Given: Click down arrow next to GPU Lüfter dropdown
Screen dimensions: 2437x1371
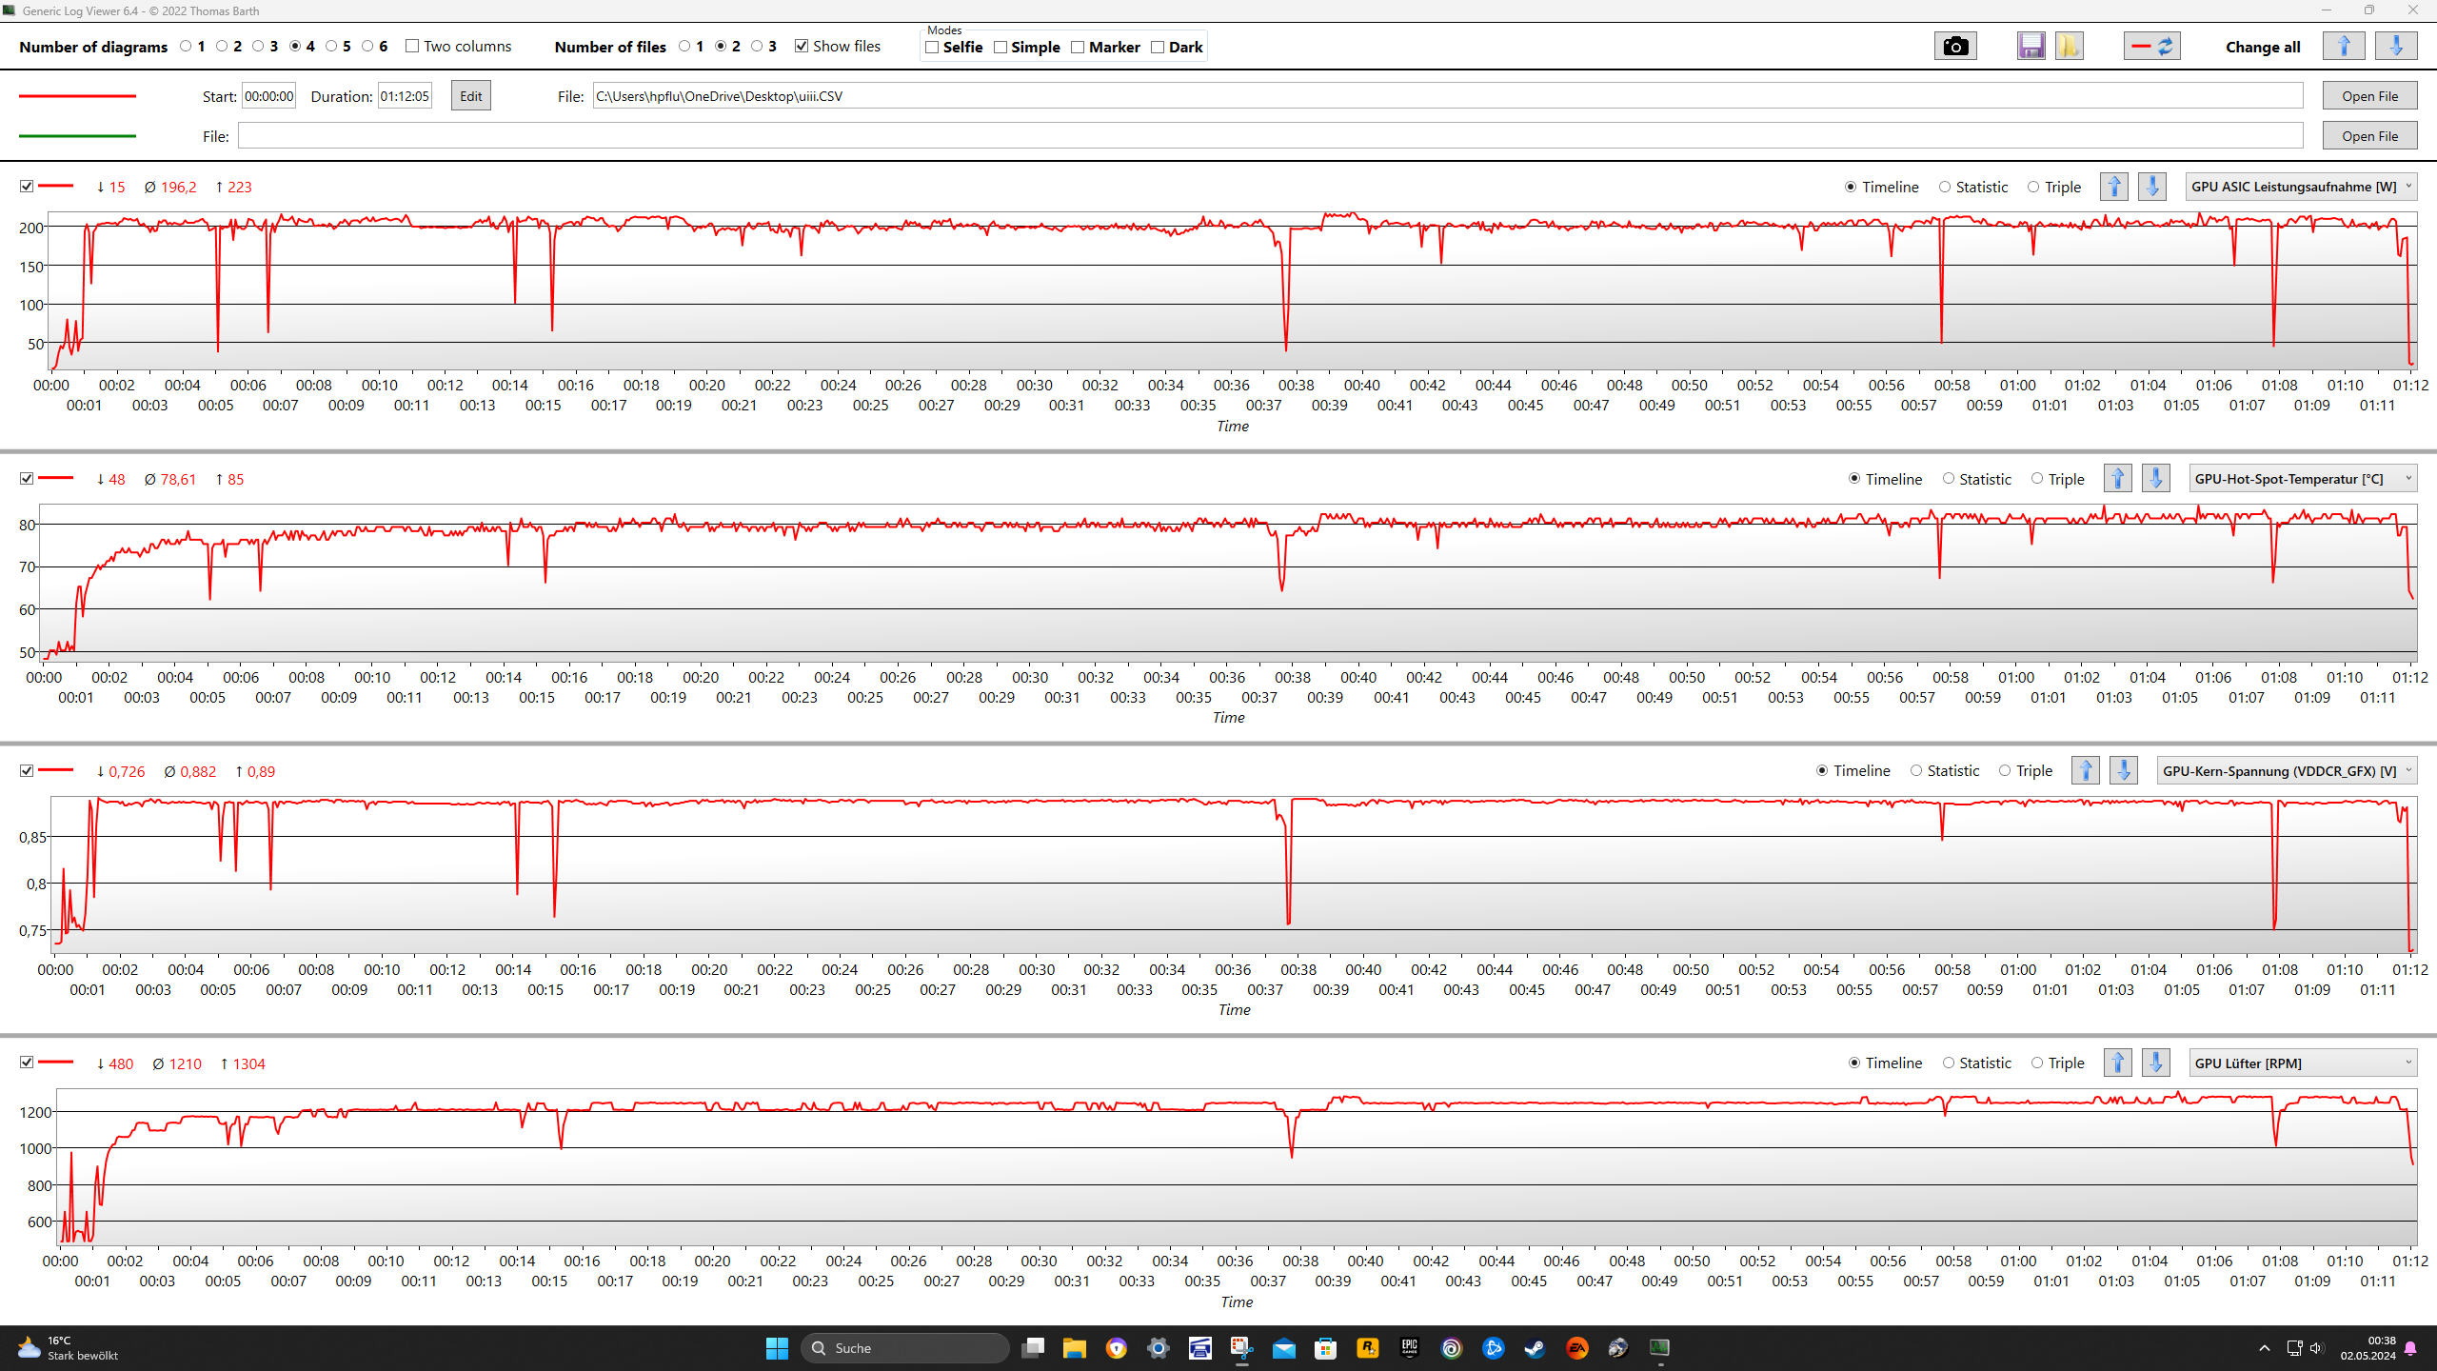Looking at the screenshot, I should 2155,1063.
